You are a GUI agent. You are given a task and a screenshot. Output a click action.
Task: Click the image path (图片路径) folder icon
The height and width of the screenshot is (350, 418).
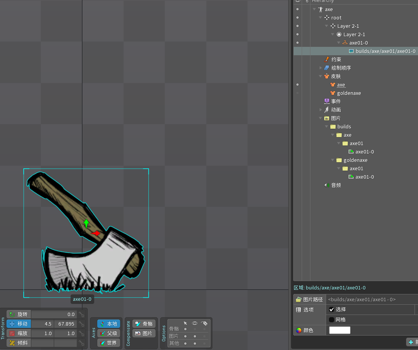point(299,299)
